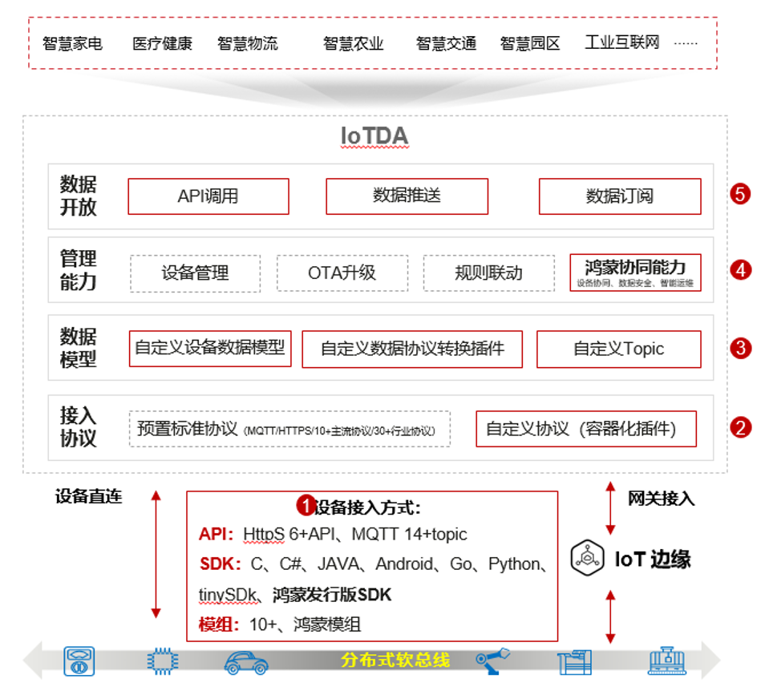Click 设备接入方式 heading

click(x=368, y=507)
